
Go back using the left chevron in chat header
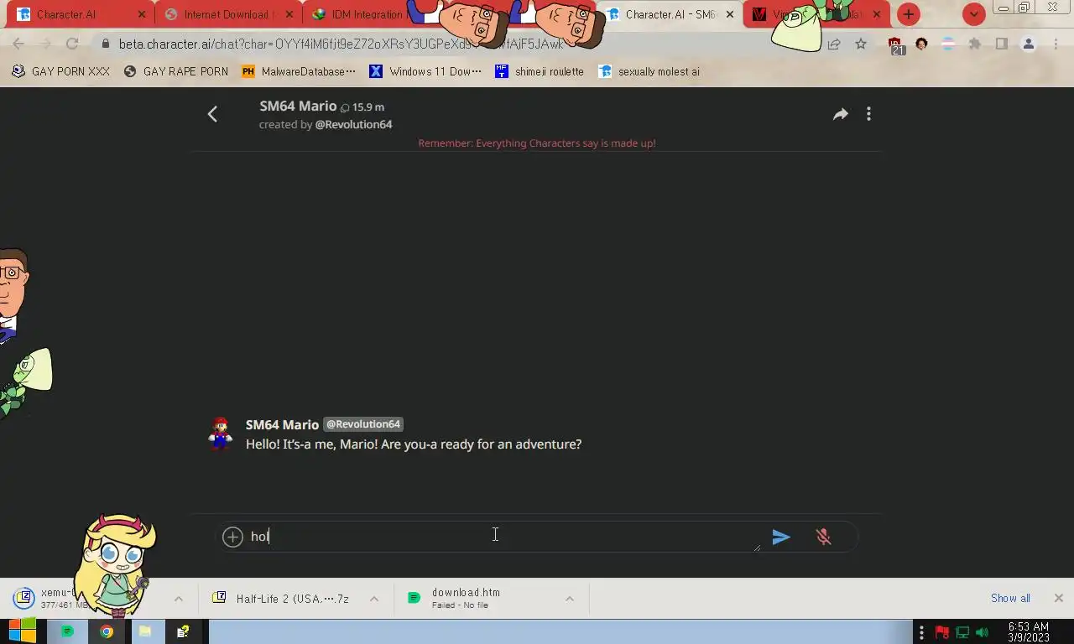pyautogui.click(x=212, y=114)
